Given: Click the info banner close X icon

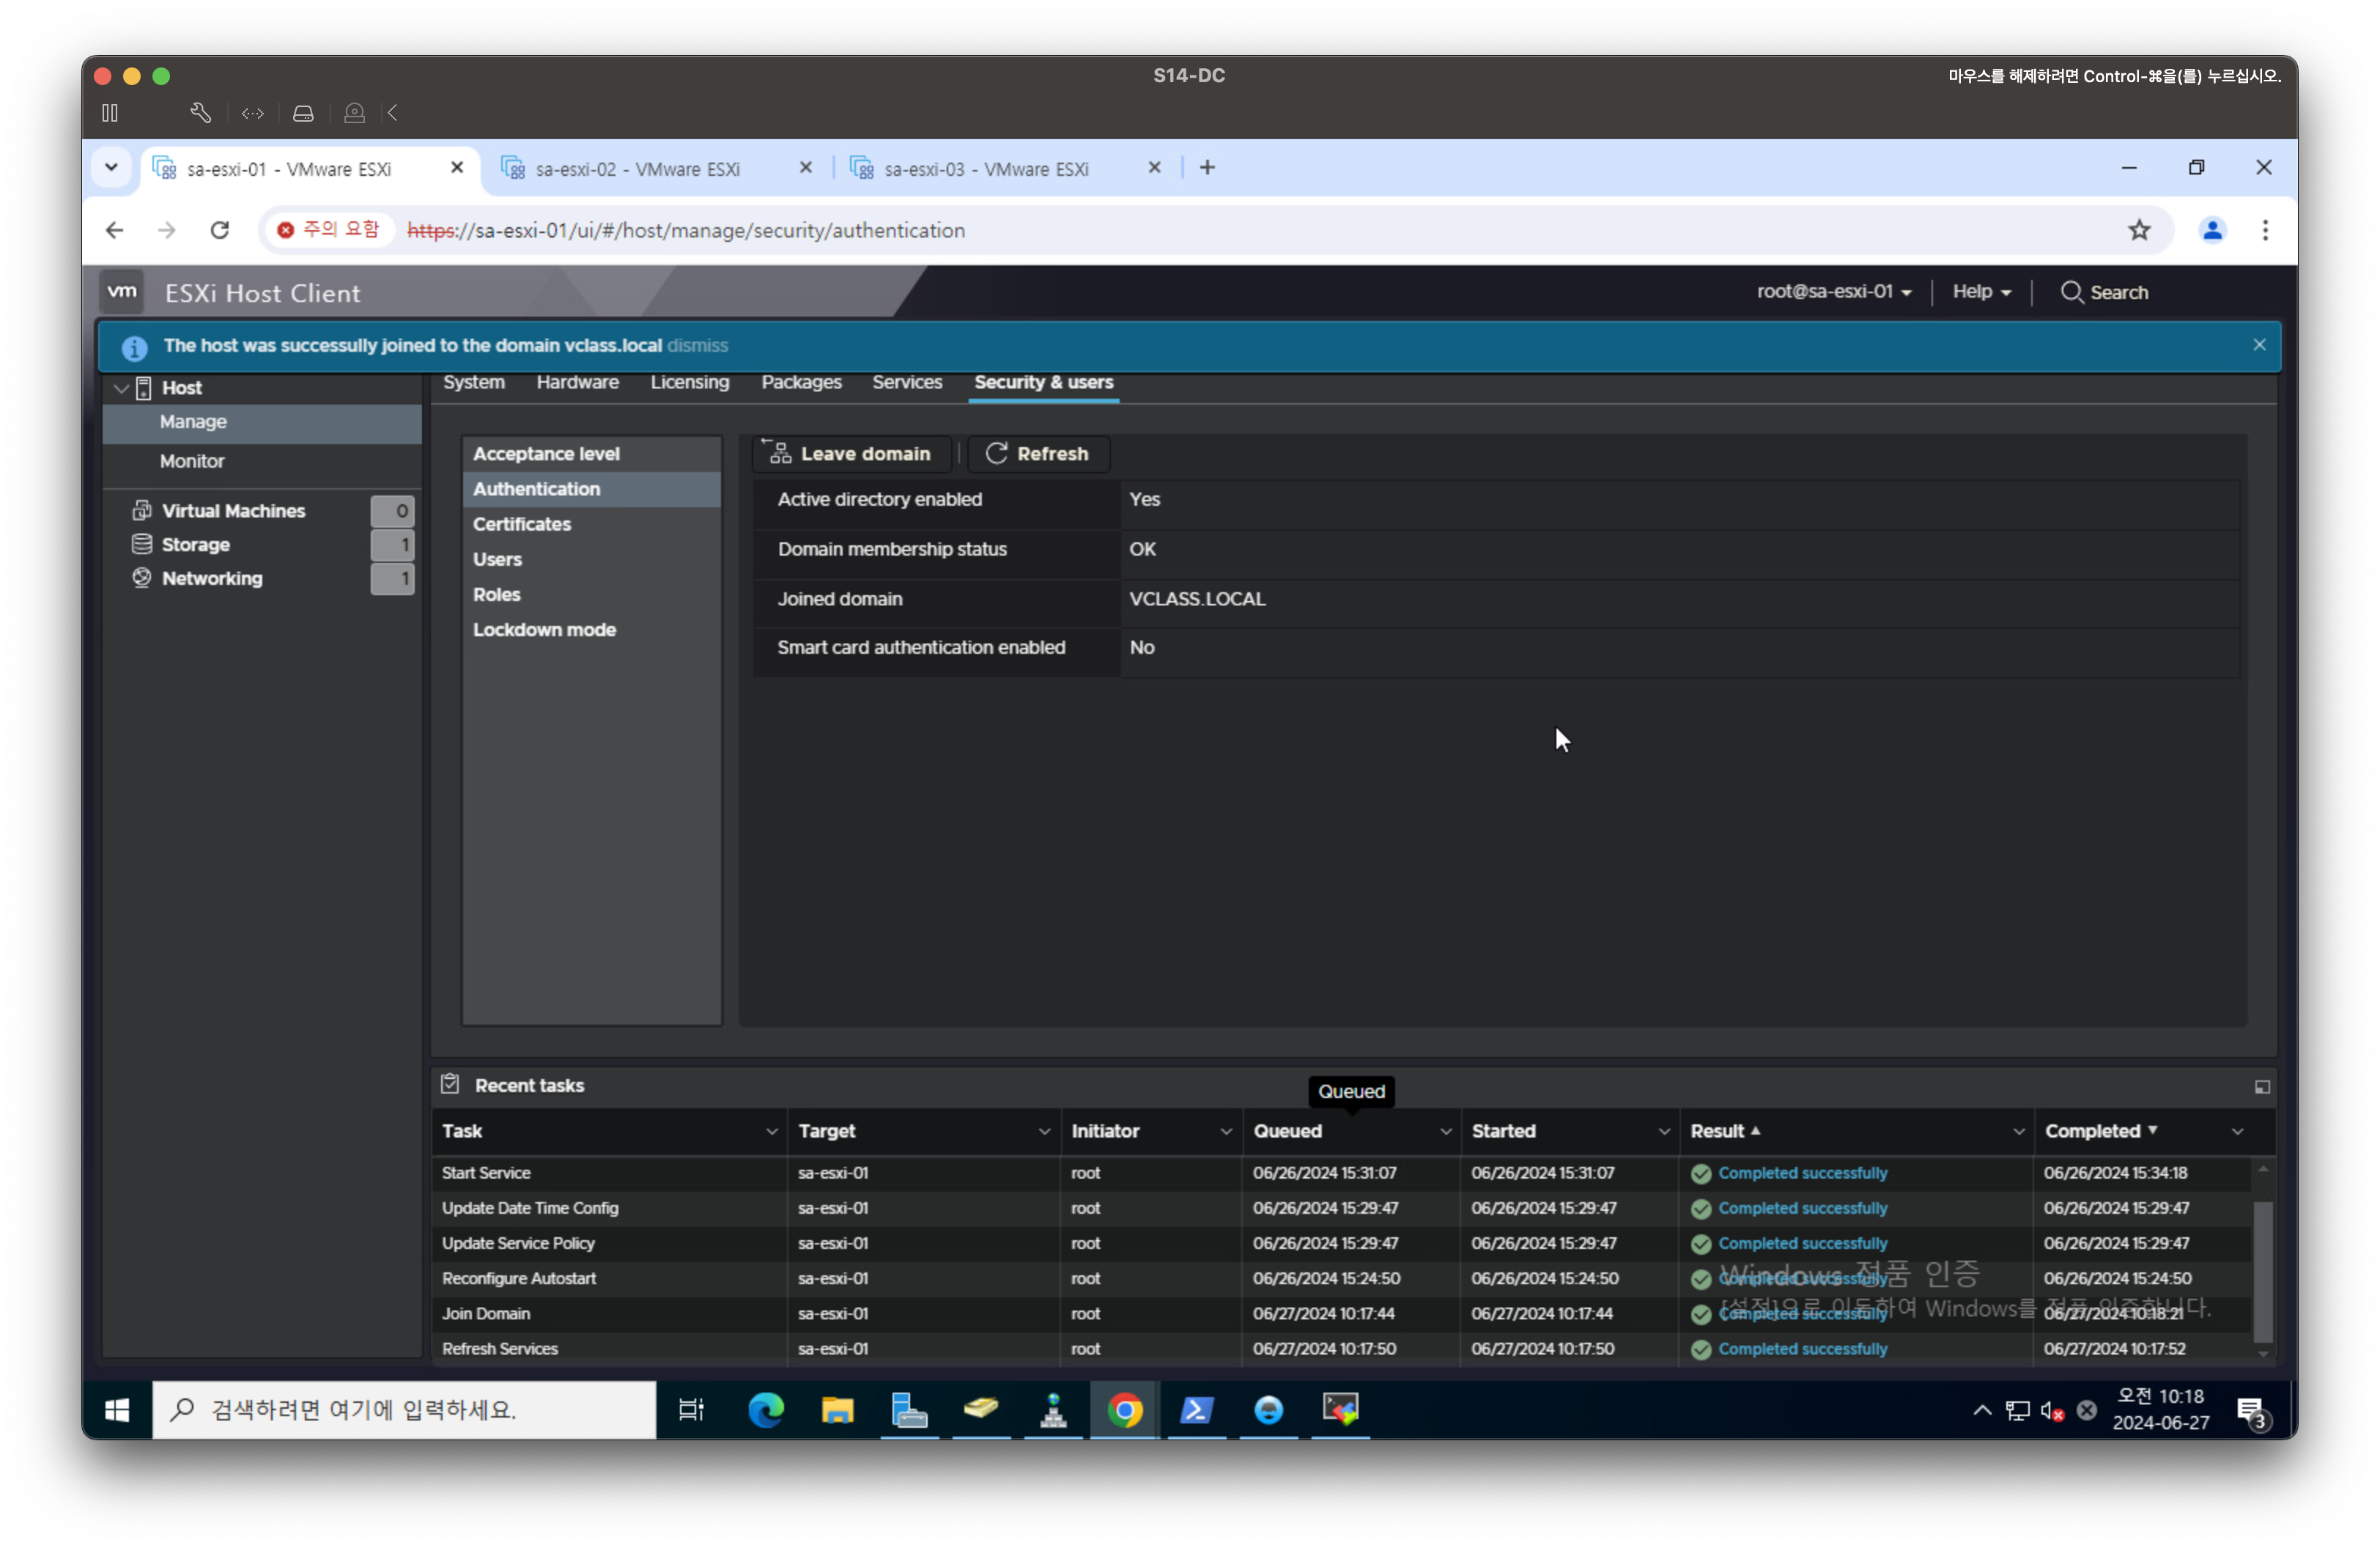Looking at the screenshot, I should (2259, 345).
